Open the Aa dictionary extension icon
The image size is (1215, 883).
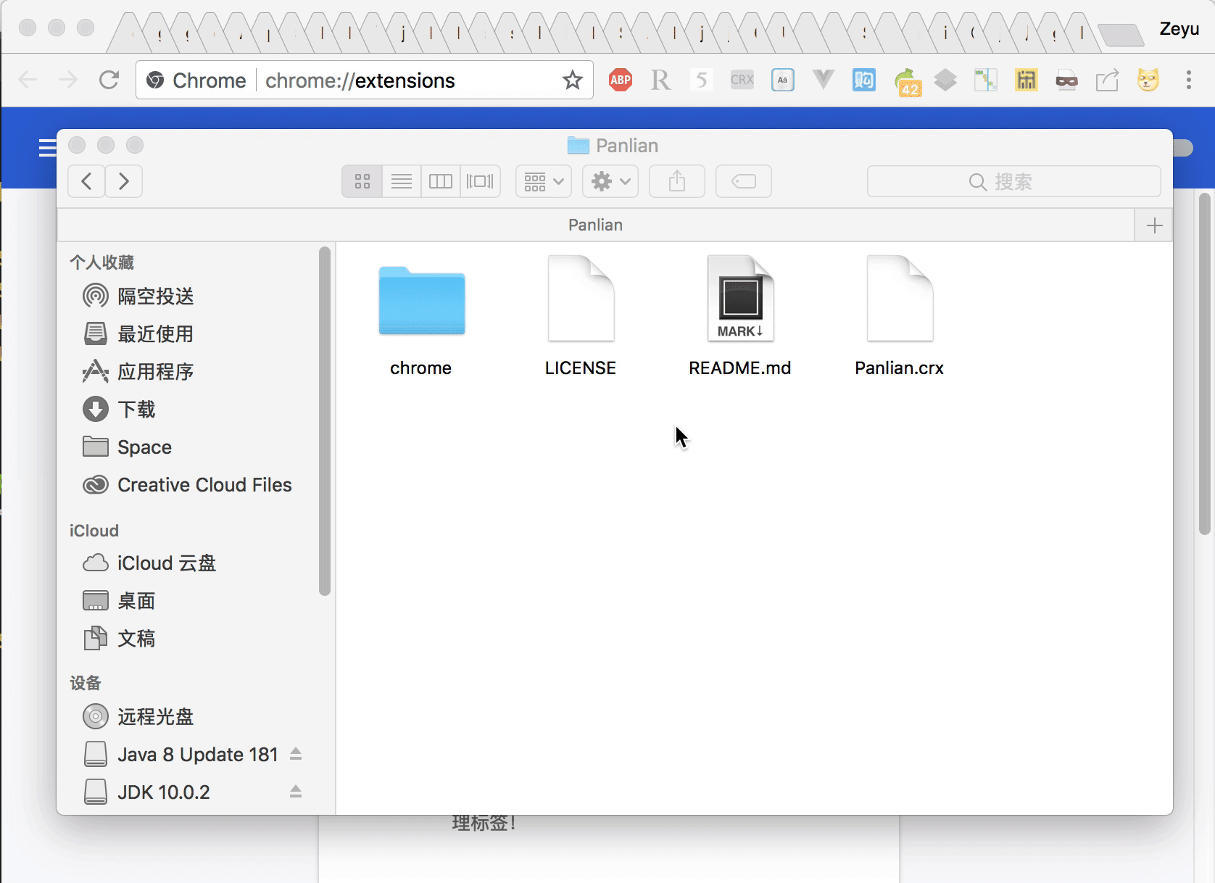pyautogui.click(x=783, y=80)
